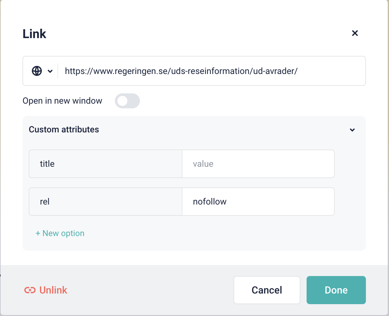389x316 pixels.
Task: Toggle the Open in new window switch
Action: click(127, 101)
